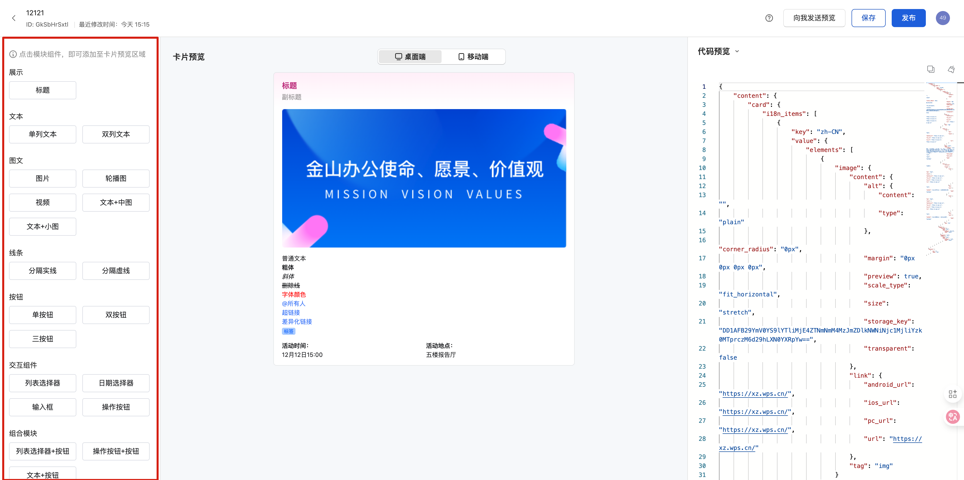Click the red 字体颜色 colored text
Image resolution: width=964 pixels, height=480 pixels.
coord(294,295)
